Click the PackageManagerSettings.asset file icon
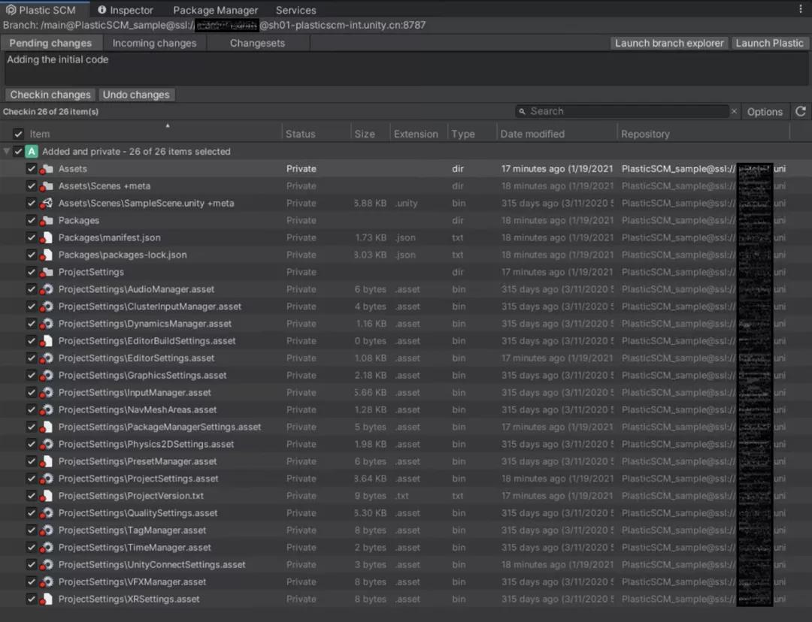 point(47,427)
